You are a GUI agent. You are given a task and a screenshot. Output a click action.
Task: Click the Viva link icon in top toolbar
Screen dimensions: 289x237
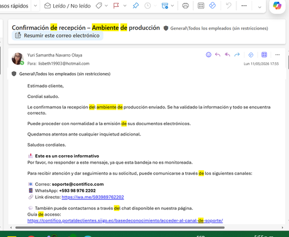click(x=212, y=6)
